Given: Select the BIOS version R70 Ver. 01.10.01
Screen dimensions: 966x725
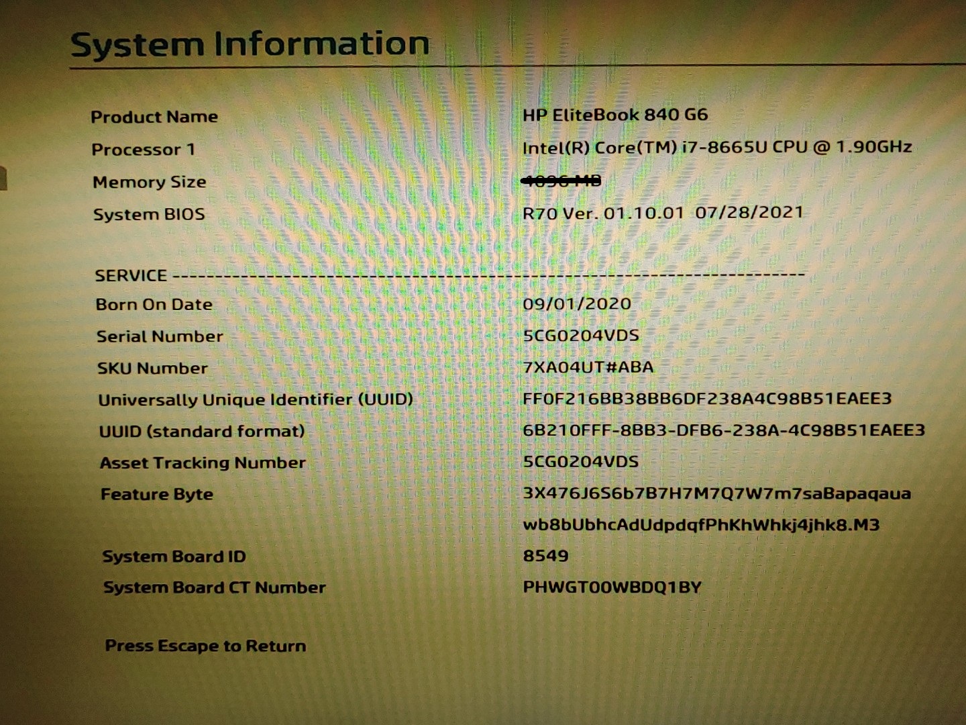Looking at the screenshot, I should pos(664,211).
